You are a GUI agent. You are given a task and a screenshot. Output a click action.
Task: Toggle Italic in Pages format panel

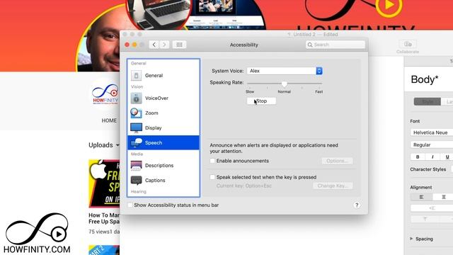[432, 157]
